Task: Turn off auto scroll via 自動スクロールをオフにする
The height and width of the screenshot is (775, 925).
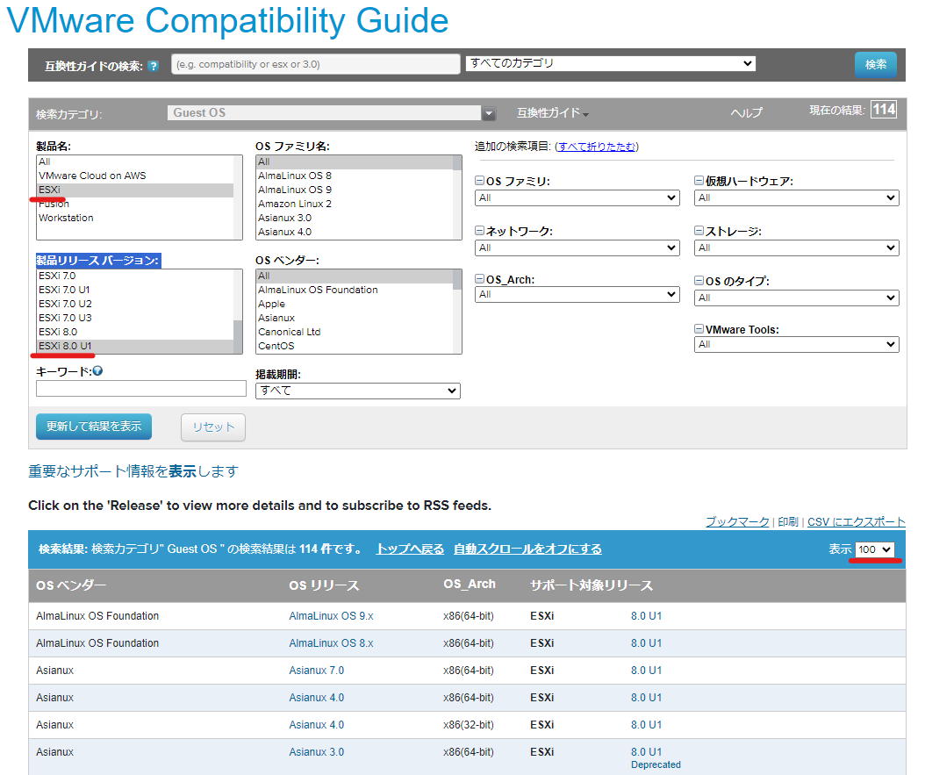Action: click(x=527, y=548)
